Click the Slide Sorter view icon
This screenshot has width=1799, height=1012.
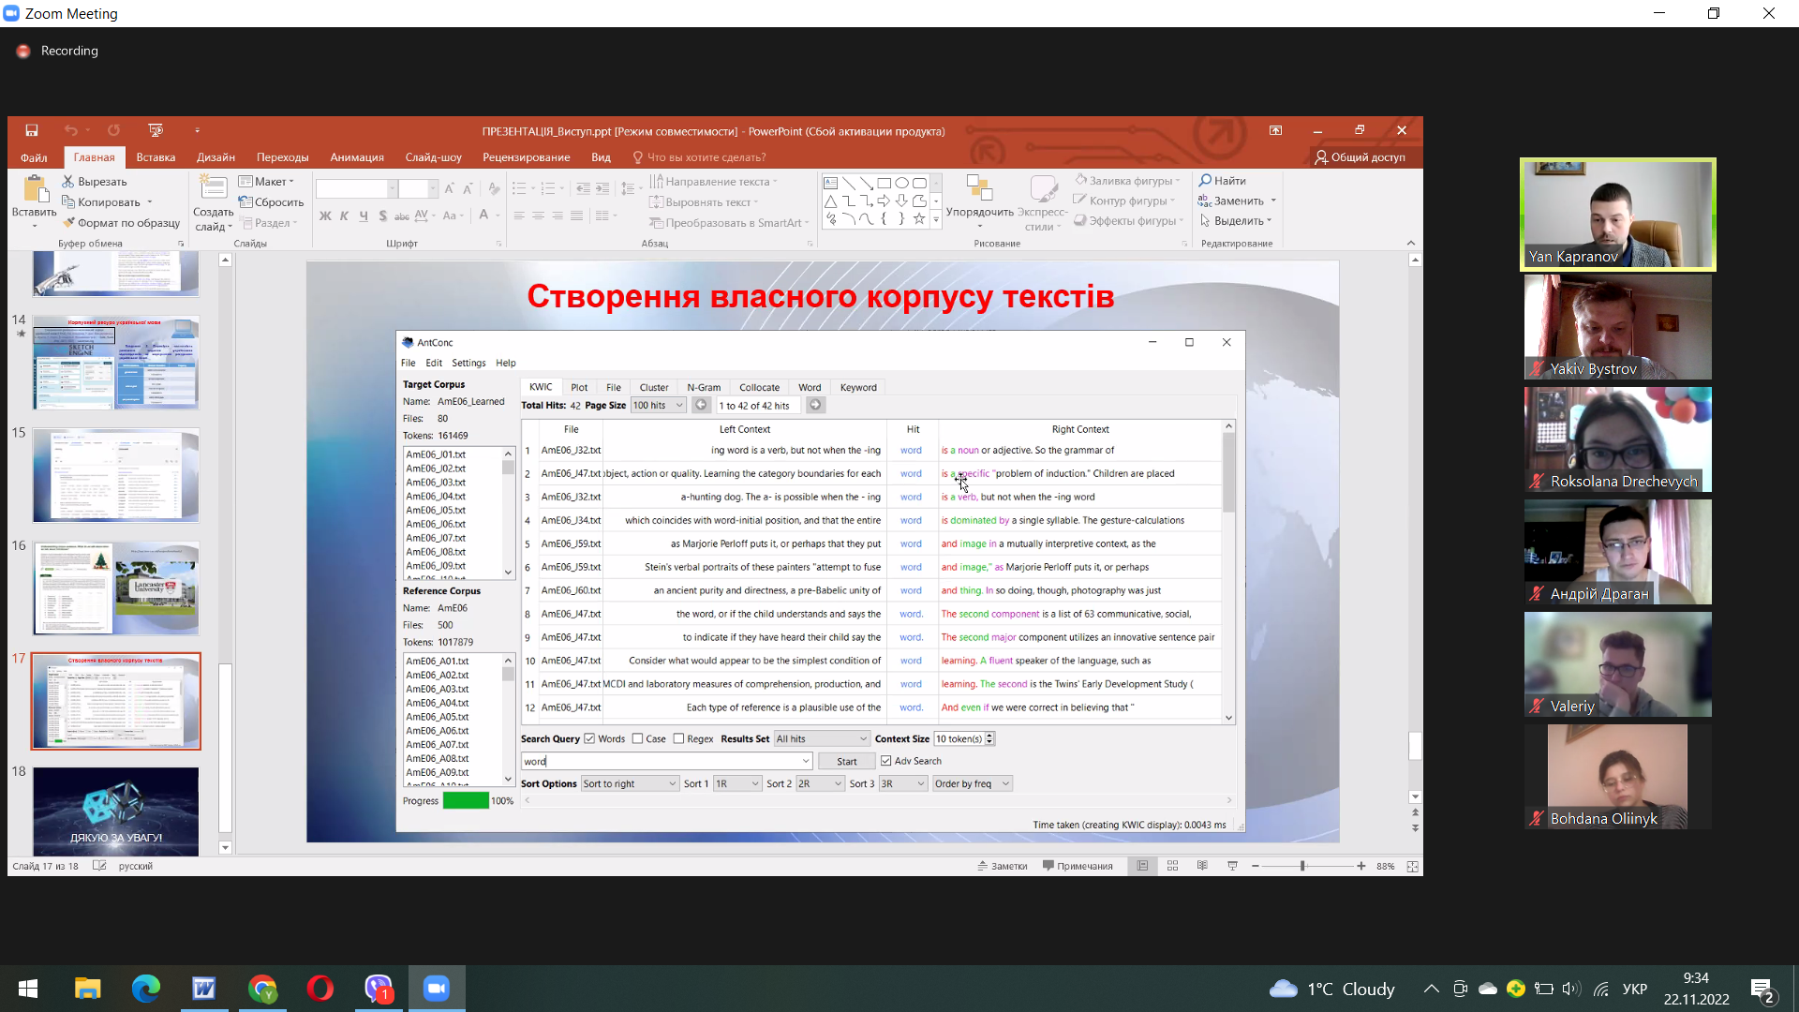(1172, 866)
